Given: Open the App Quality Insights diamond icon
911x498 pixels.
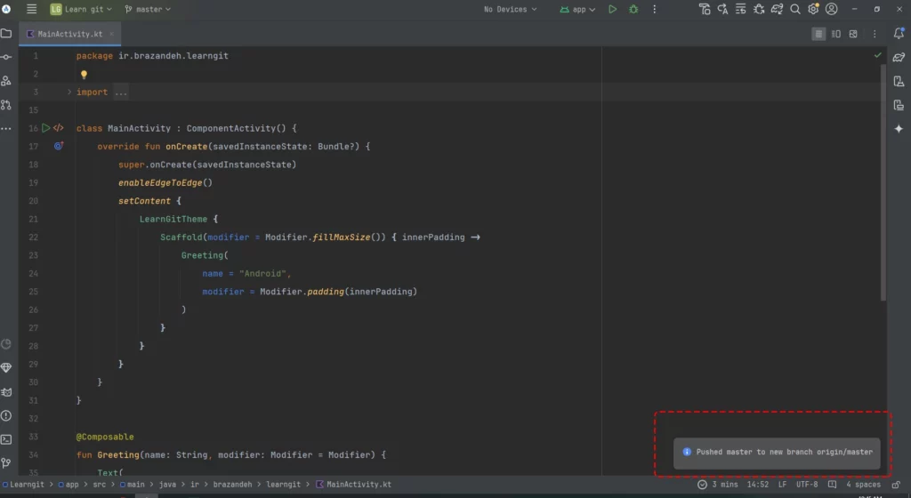Looking at the screenshot, I should (6, 368).
